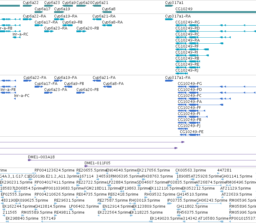The image size is (256, 223).
Task: Select transcript Cyp6a17-RA
Action: coord(46,22)
